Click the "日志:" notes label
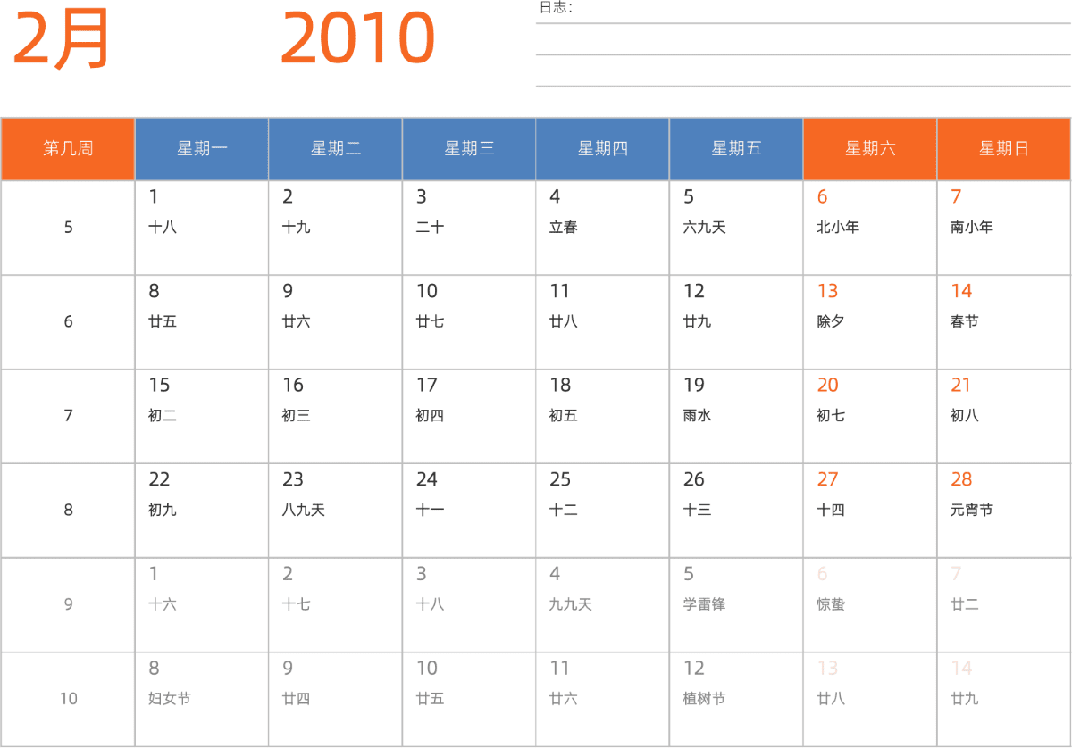This screenshot has width=1072, height=748. (x=556, y=8)
